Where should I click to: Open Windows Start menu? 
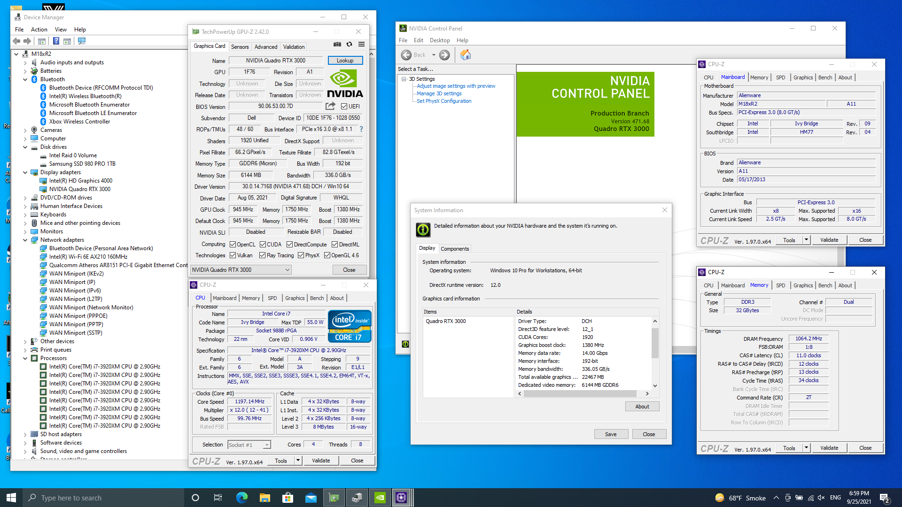coord(11,498)
